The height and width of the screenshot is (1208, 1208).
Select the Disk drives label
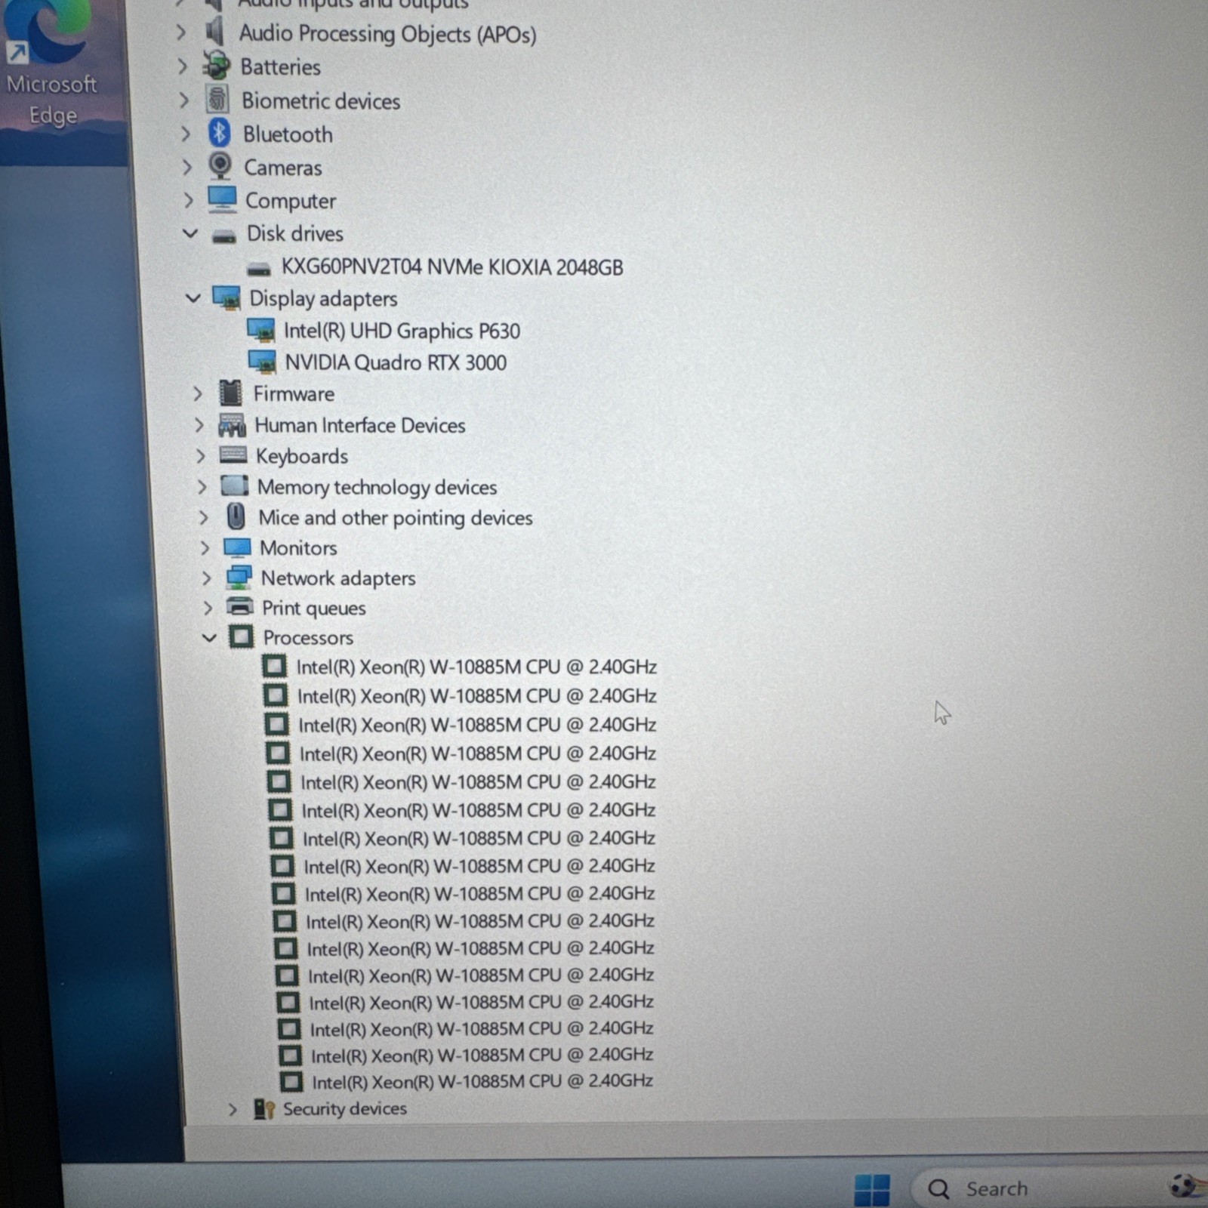295,233
